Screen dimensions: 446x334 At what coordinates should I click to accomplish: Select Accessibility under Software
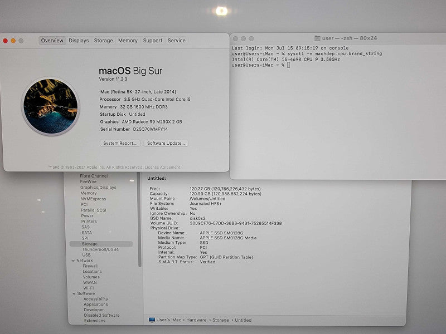(95, 299)
